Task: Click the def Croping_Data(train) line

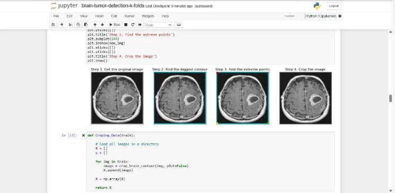Action: click(x=111, y=135)
